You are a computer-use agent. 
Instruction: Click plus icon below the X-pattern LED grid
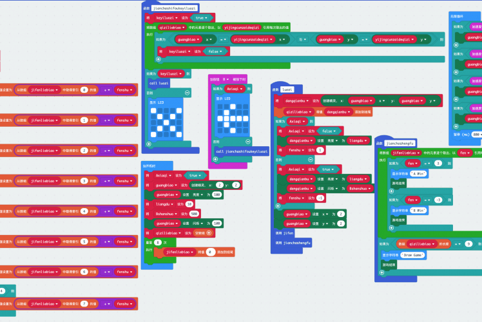[x=148, y=144]
